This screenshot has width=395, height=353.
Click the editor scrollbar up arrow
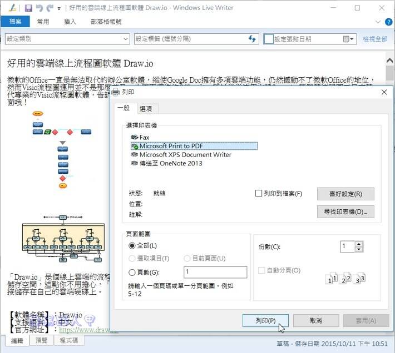point(389,61)
